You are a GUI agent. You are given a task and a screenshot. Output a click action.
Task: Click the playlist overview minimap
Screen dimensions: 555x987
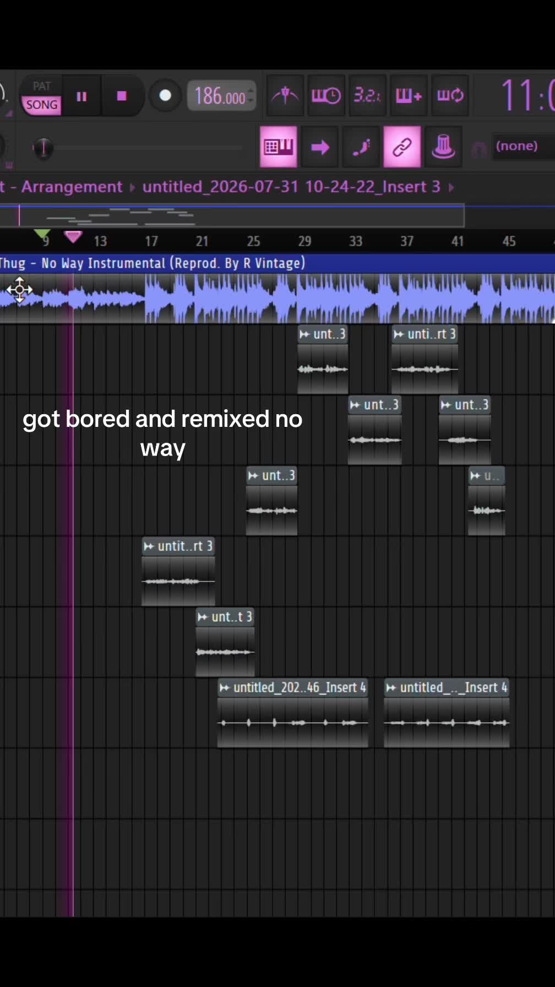click(x=232, y=215)
